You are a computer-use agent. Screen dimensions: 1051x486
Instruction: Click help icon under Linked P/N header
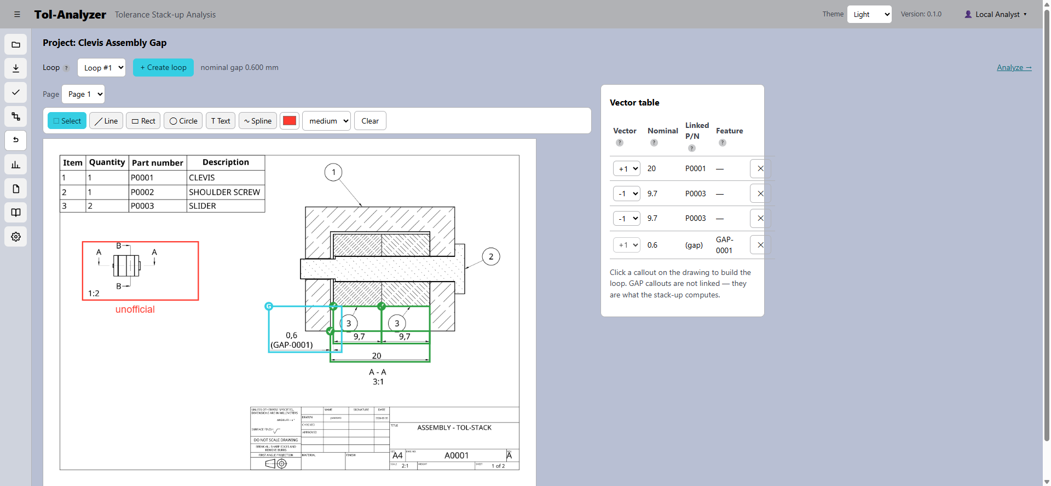pyautogui.click(x=692, y=148)
